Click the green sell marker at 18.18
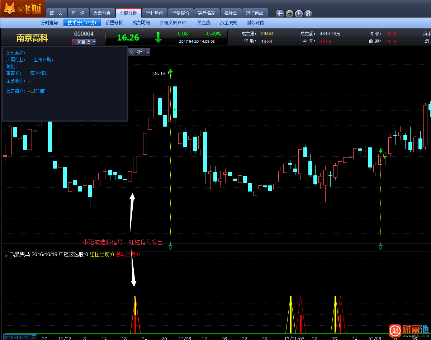Image resolution: width=431 pixels, height=340 pixels. coord(171,71)
